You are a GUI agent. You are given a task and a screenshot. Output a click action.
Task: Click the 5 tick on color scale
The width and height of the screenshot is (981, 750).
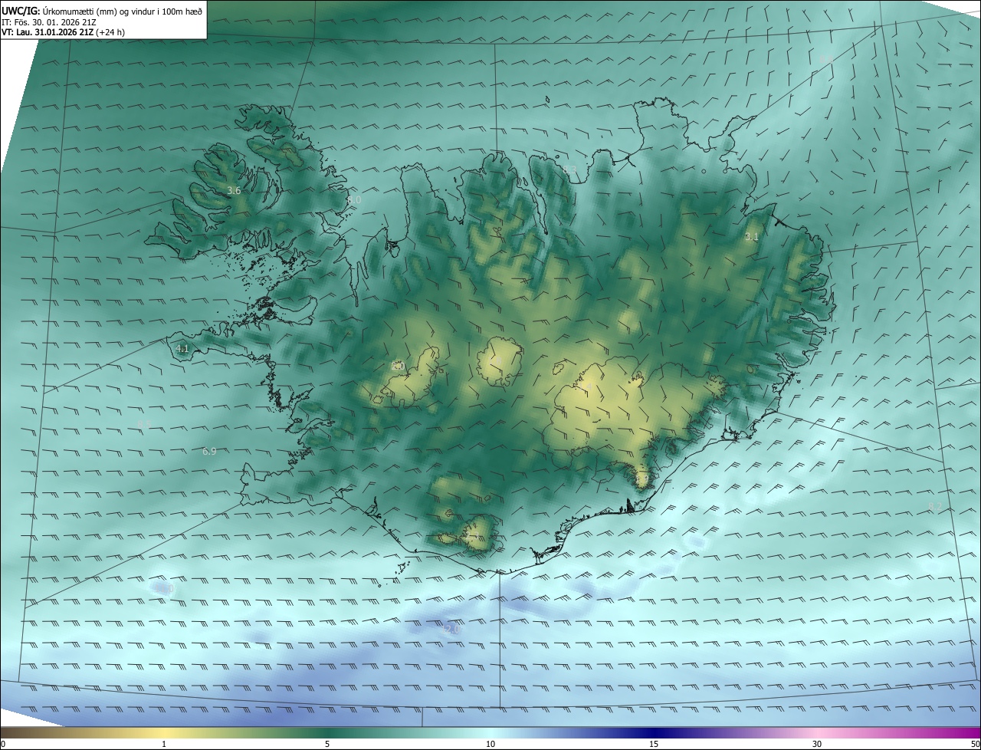[x=327, y=744]
